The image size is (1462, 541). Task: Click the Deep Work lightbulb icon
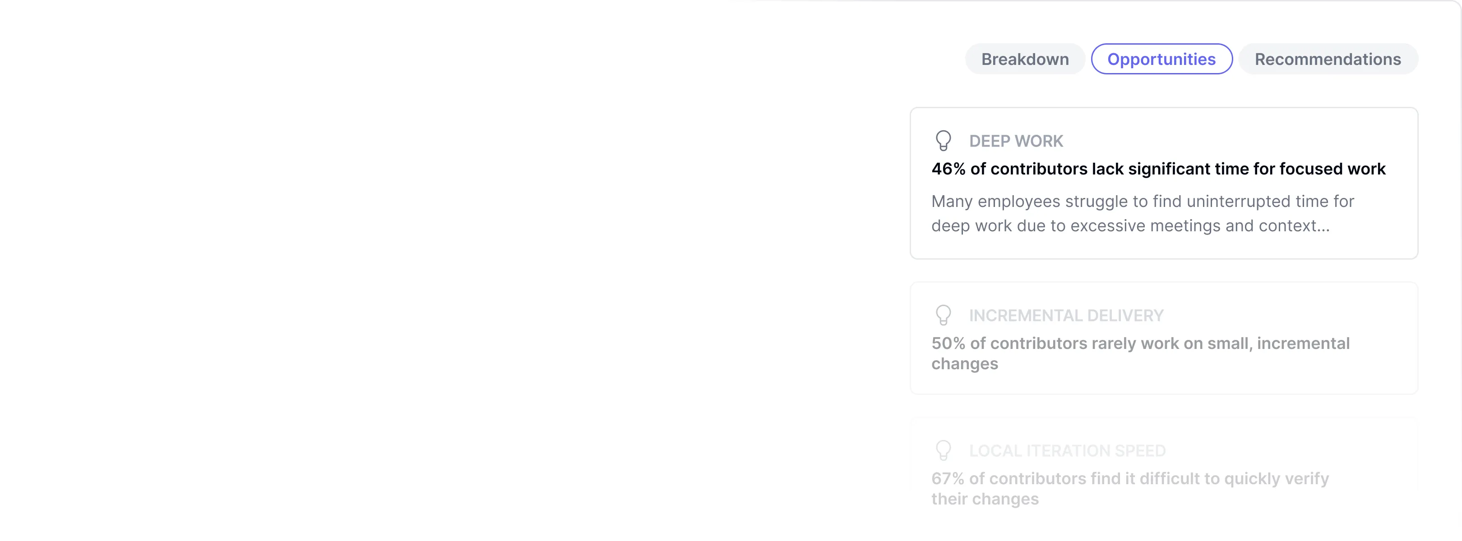(943, 141)
